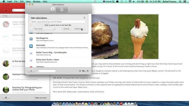Click the Rocky Sand Studio feed icon
189x106 pixels.
tap(31, 60)
